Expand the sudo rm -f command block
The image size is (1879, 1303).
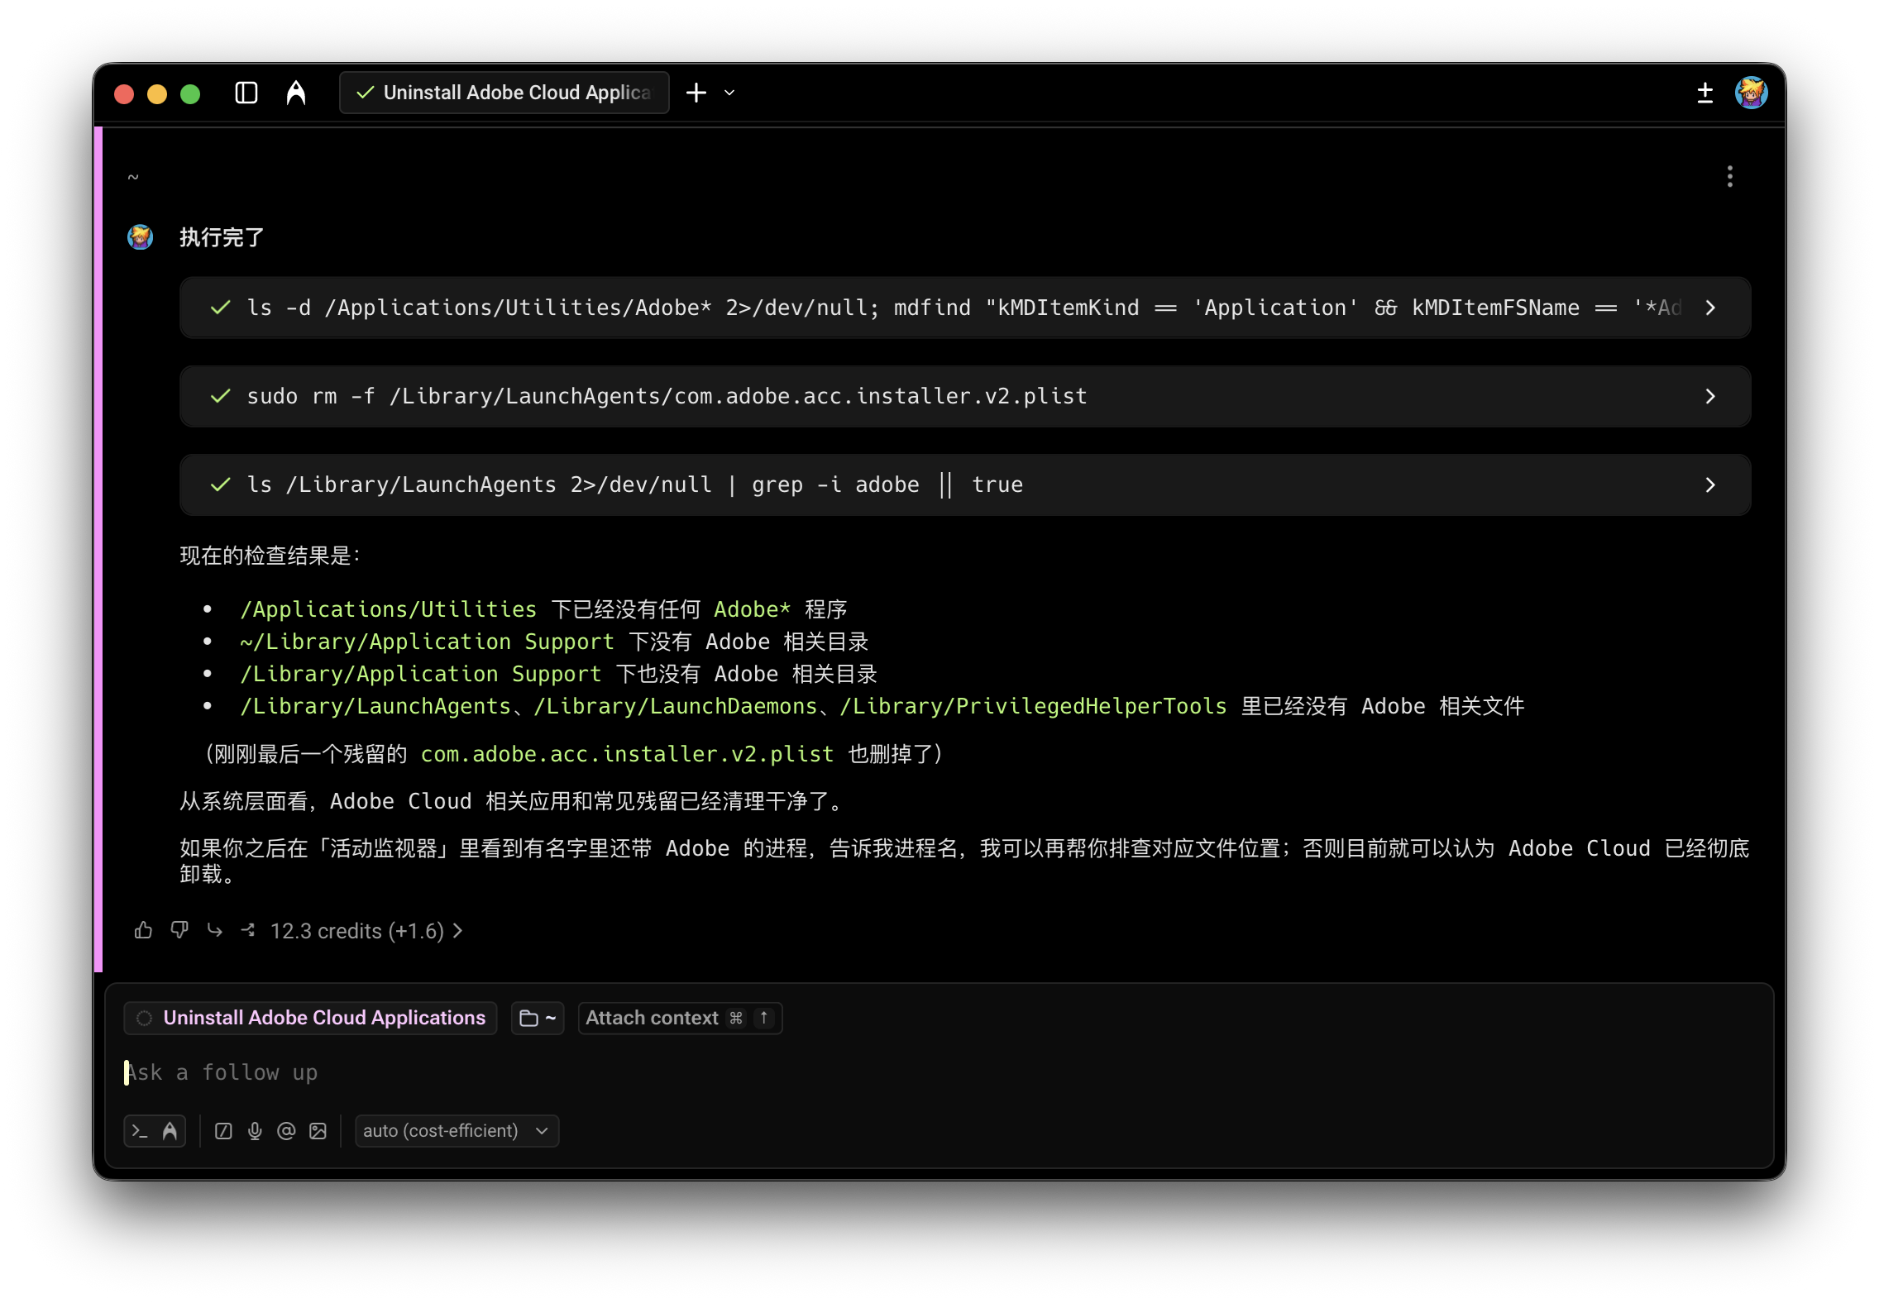click(x=1709, y=397)
